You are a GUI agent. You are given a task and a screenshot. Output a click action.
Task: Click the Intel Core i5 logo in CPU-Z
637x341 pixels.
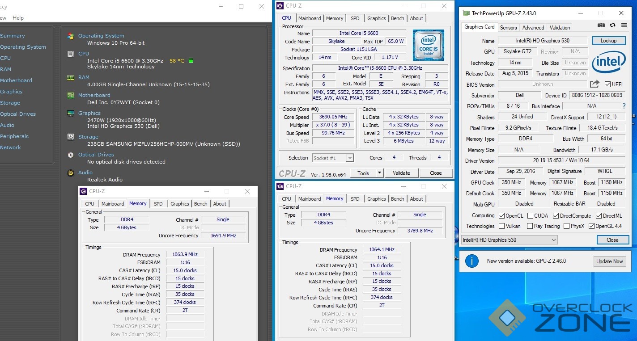428,45
